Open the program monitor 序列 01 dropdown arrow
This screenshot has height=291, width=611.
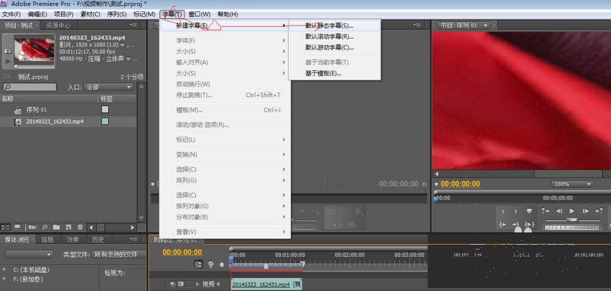pyautogui.click(x=485, y=25)
